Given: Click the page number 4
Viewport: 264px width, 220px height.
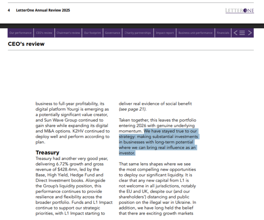Looking at the screenshot, I should point(9,10).
